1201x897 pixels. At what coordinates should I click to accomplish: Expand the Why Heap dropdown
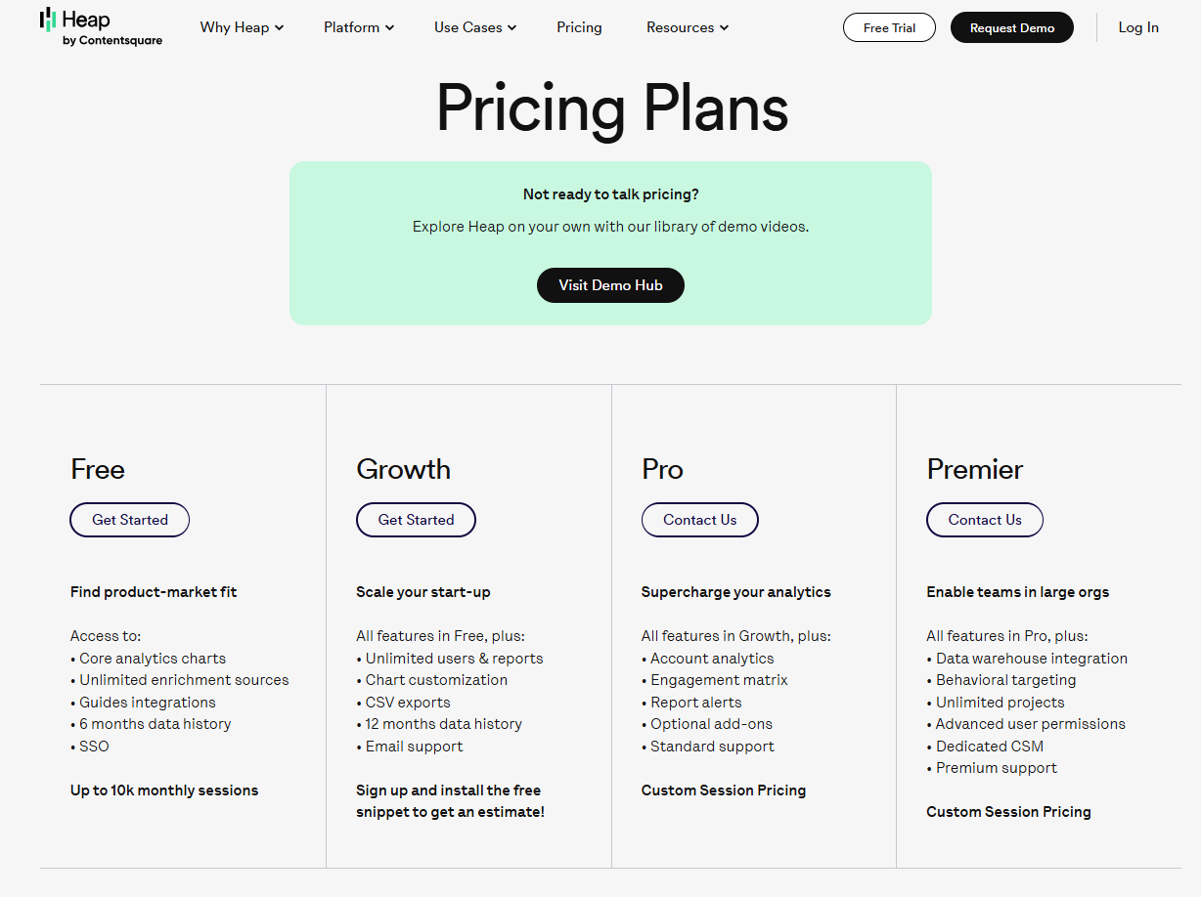(241, 27)
